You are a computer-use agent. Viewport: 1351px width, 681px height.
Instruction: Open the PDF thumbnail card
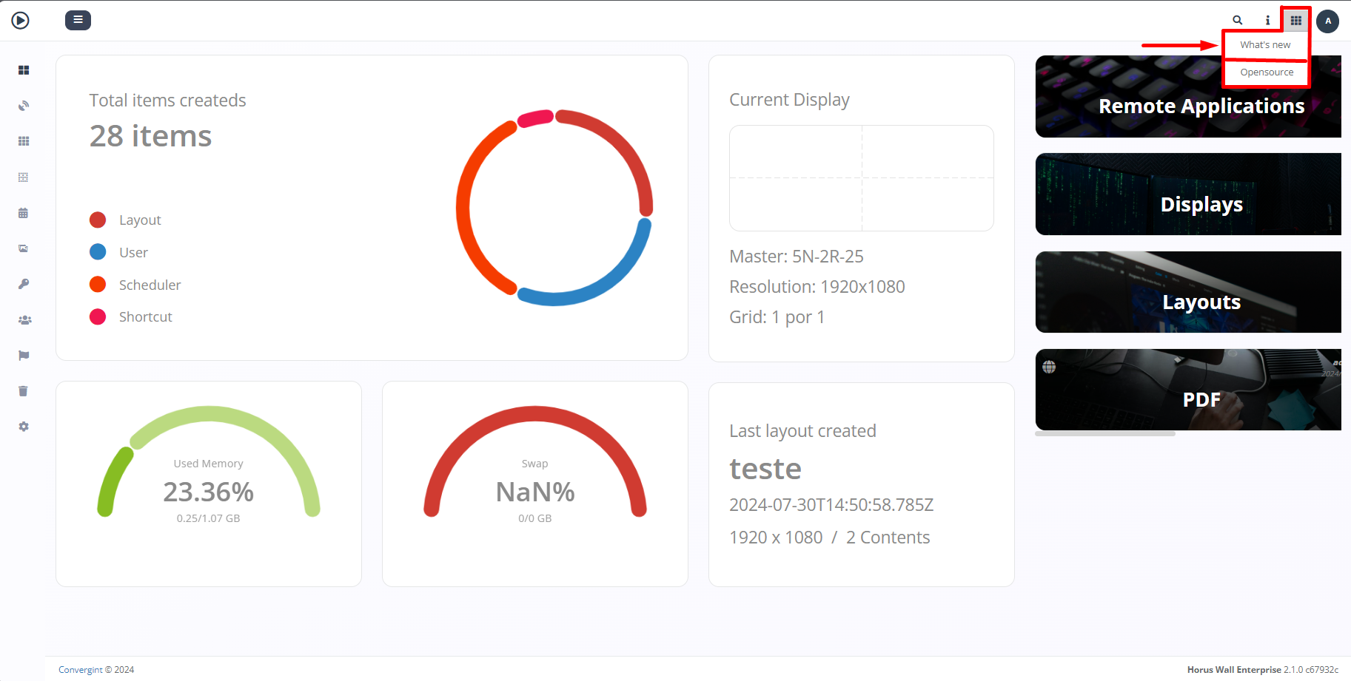[1188, 390]
